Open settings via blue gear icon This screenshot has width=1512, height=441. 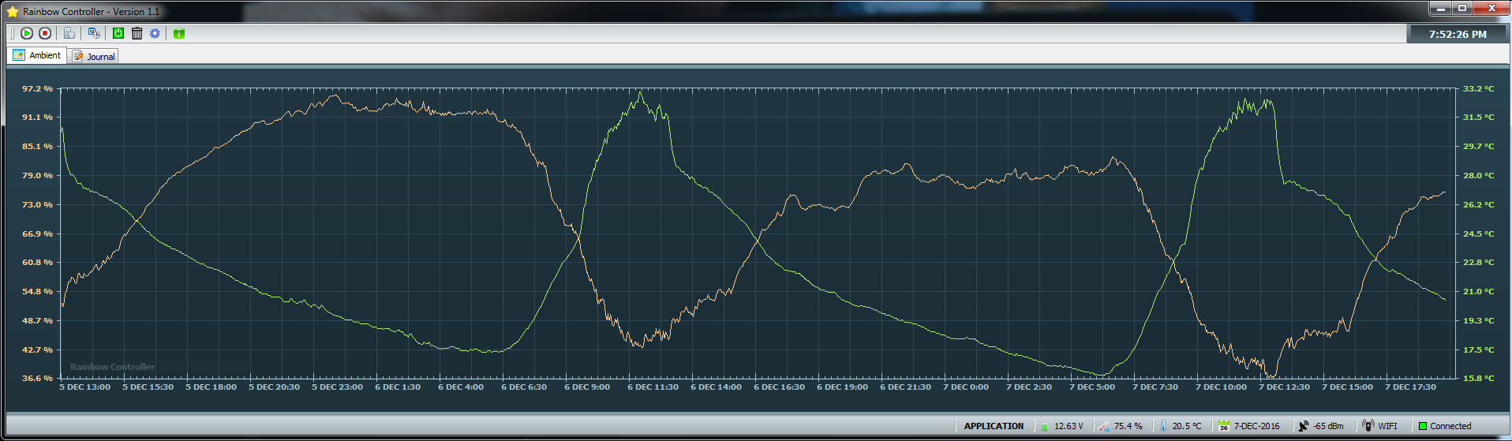click(155, 33)
